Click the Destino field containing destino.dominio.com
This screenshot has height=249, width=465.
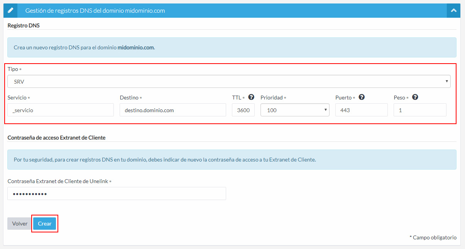click(172, 110)
